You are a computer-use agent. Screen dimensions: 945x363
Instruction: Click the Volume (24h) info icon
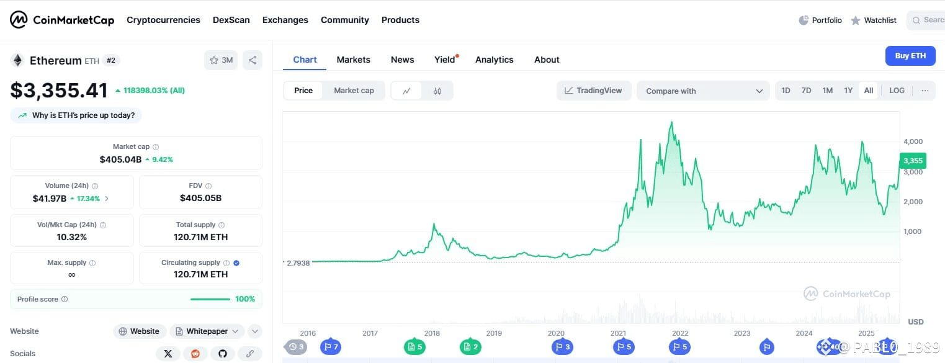coord(95,186)
